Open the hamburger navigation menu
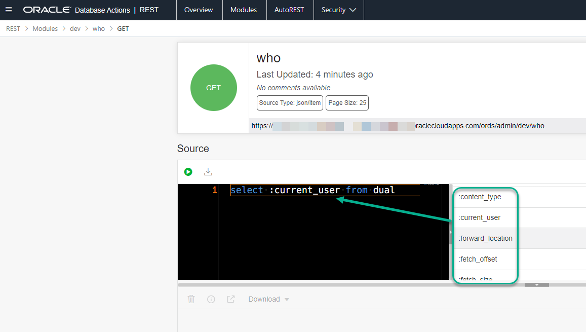 click(x=8, y=10)
